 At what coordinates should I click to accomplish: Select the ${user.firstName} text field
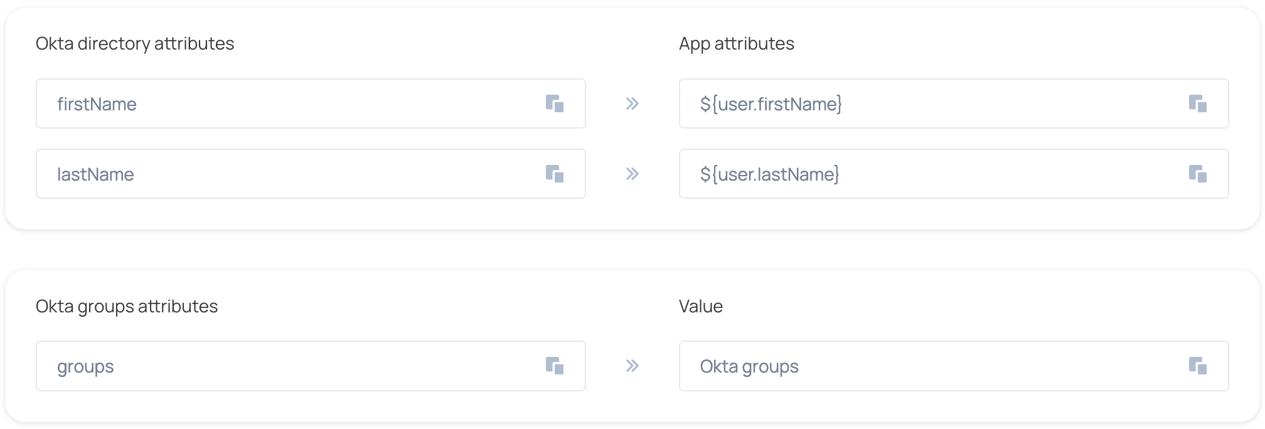pos(929,103)
